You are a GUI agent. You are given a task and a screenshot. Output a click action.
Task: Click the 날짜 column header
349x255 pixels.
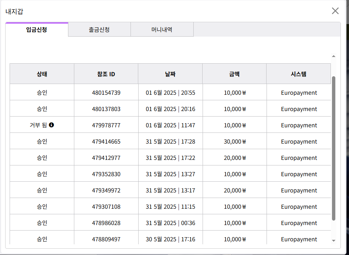coord(170,74)
